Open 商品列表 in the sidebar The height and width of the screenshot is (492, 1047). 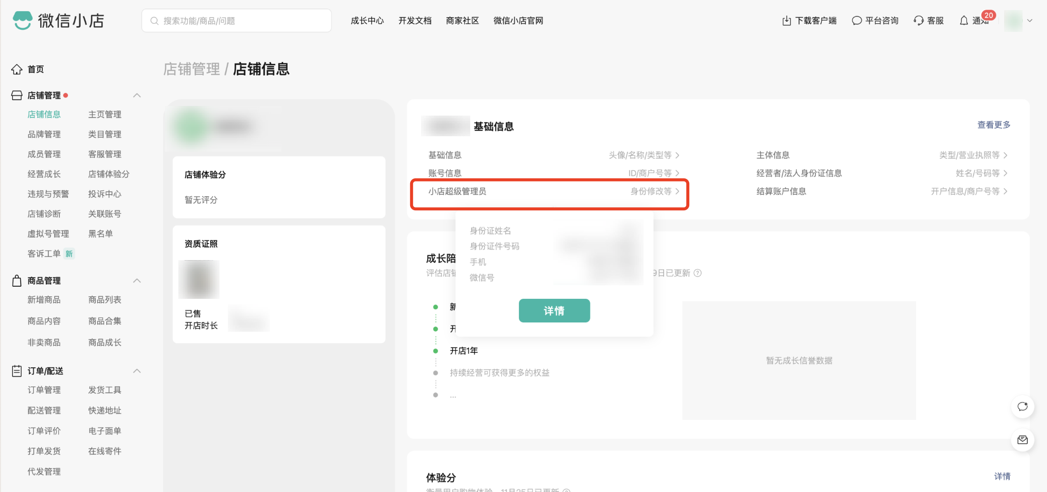coord(105,300)
